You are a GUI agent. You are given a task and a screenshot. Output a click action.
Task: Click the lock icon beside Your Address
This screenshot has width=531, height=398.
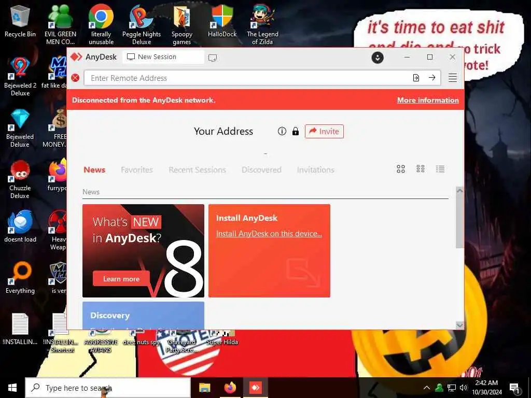coord(295,131)
